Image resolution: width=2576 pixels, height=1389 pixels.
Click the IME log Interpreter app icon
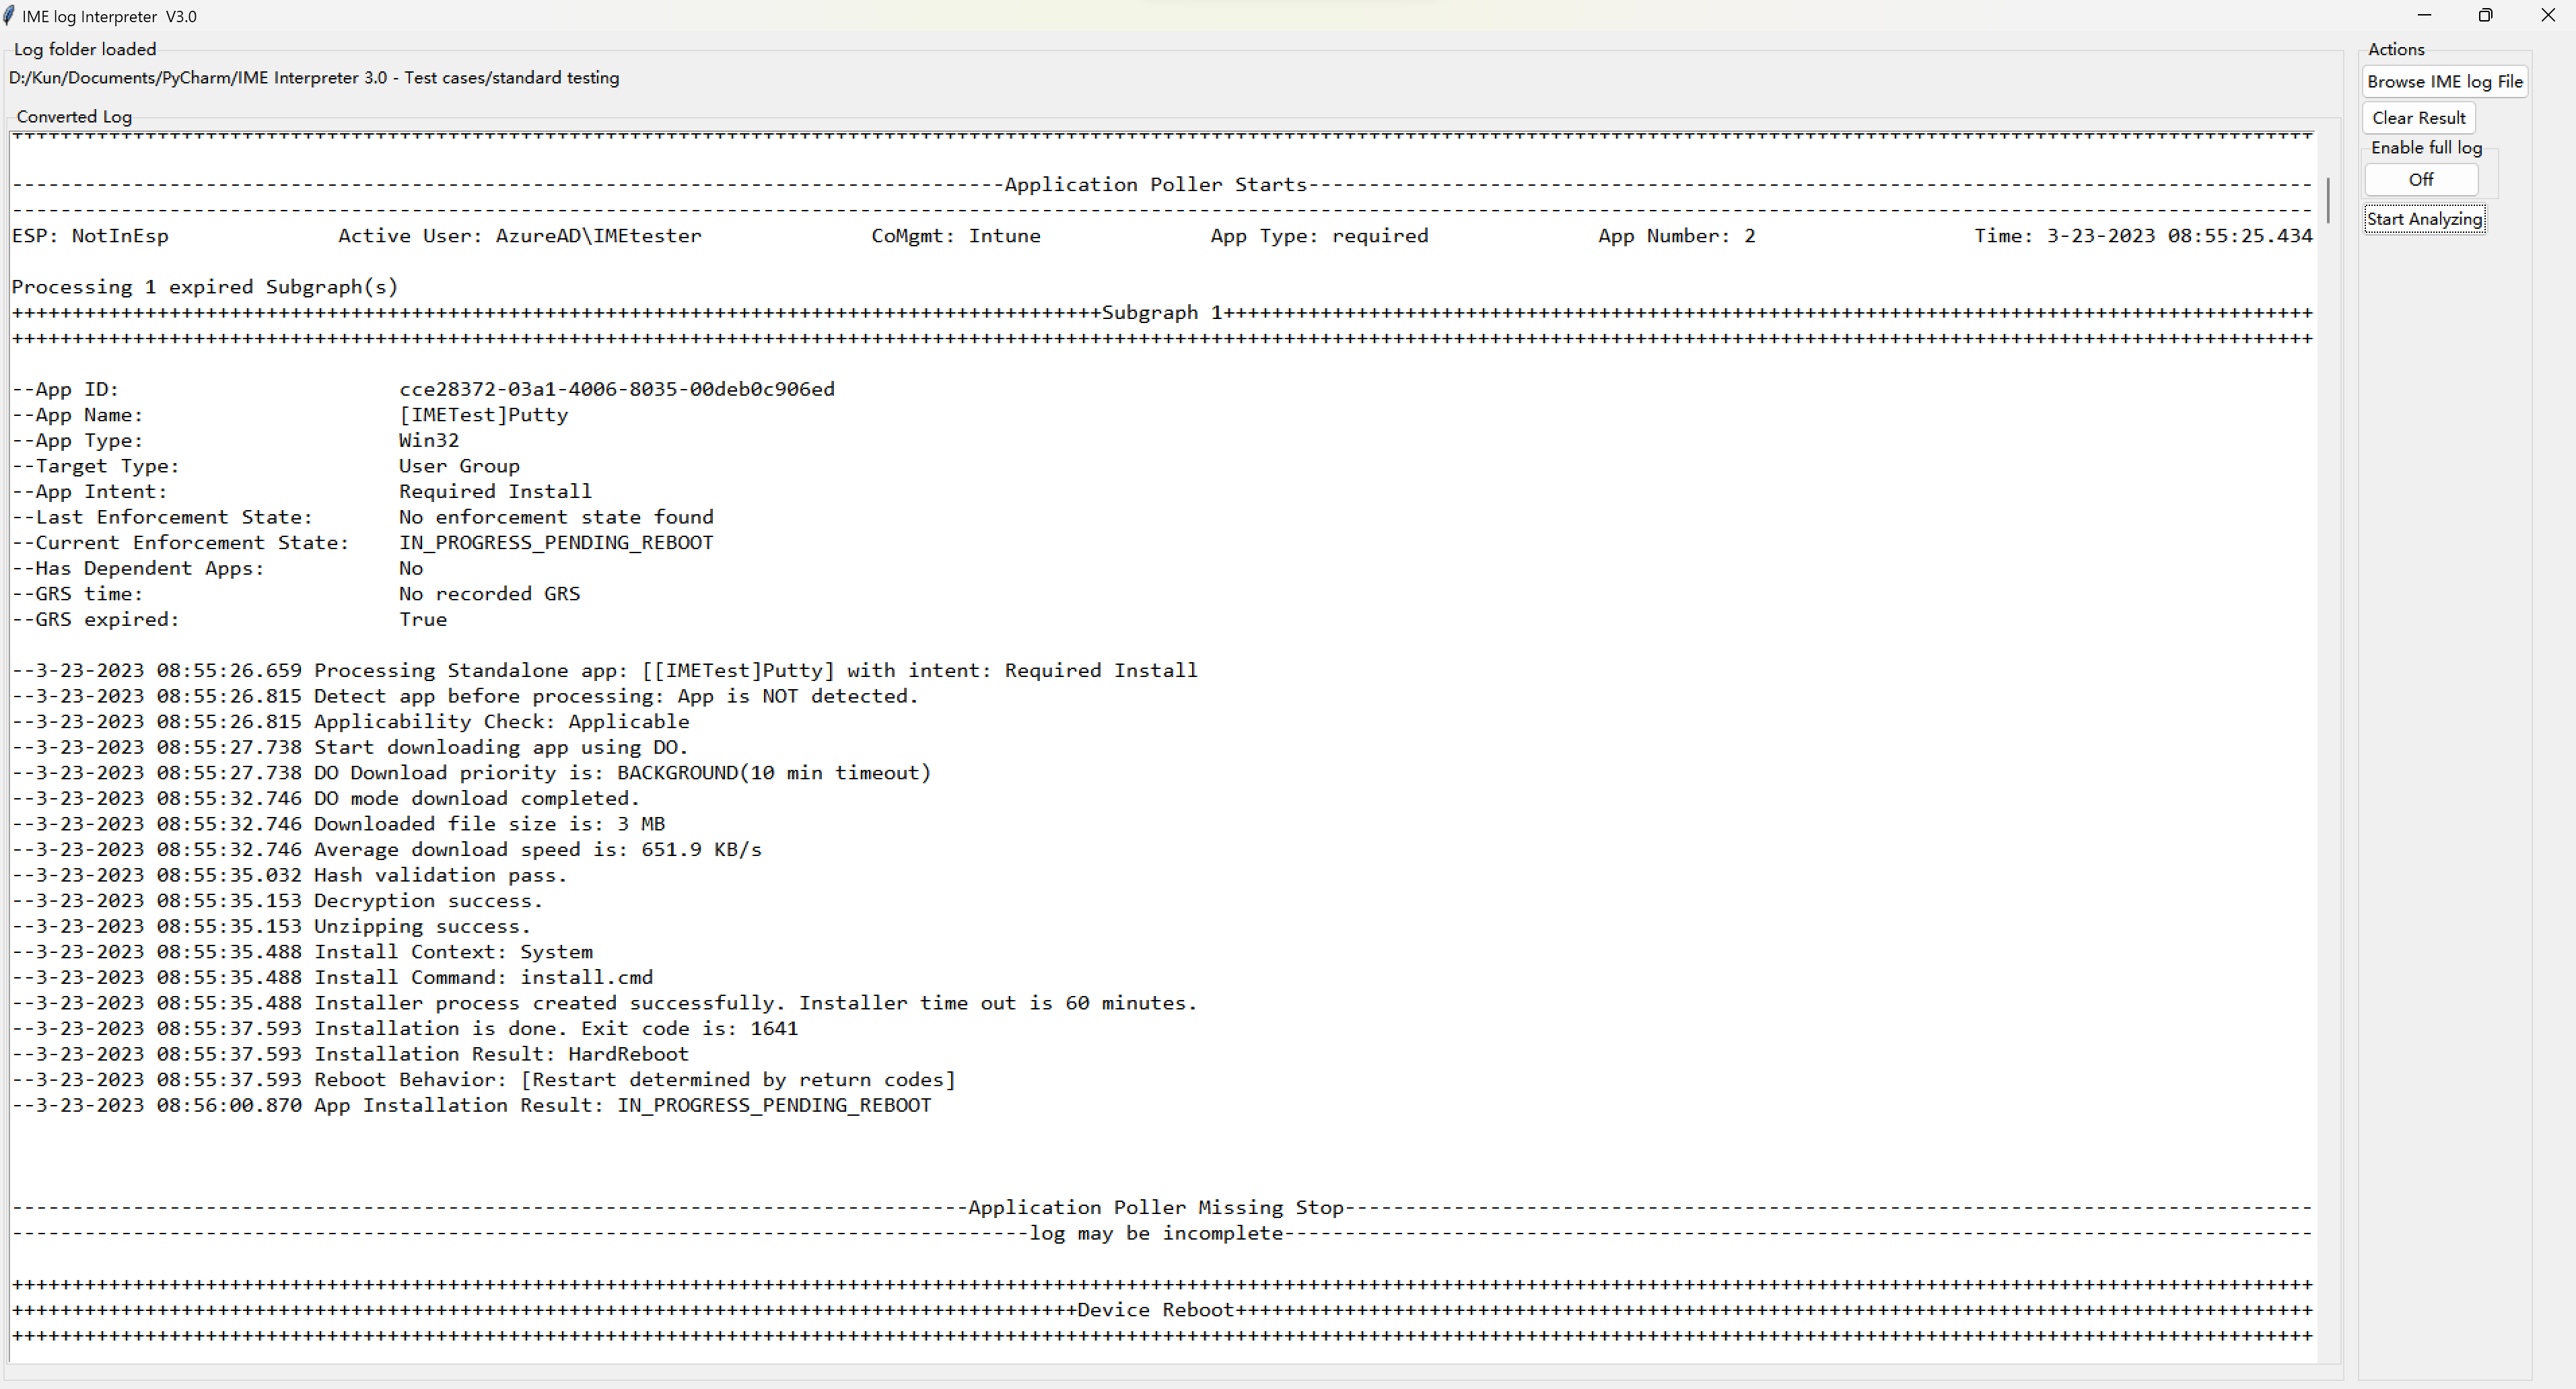(x=10, y=15)
